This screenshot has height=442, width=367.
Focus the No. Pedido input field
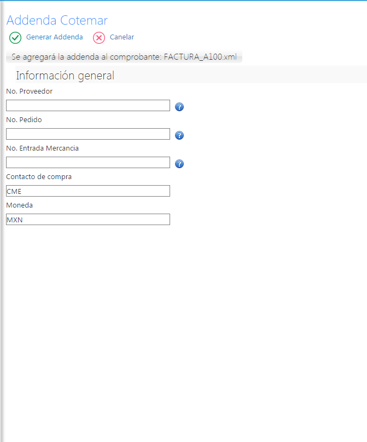click(88, 134)
